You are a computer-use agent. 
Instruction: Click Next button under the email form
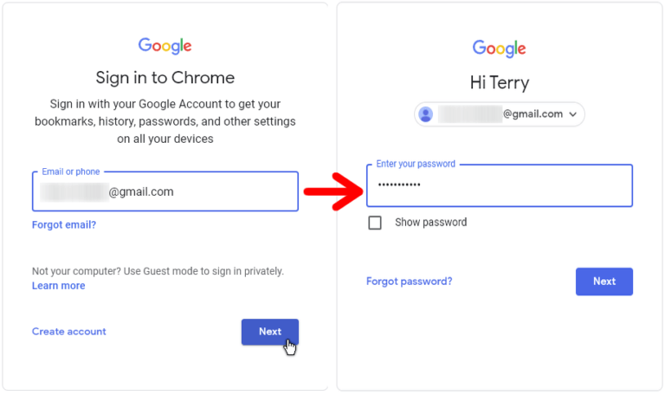[x=270, y=332]
